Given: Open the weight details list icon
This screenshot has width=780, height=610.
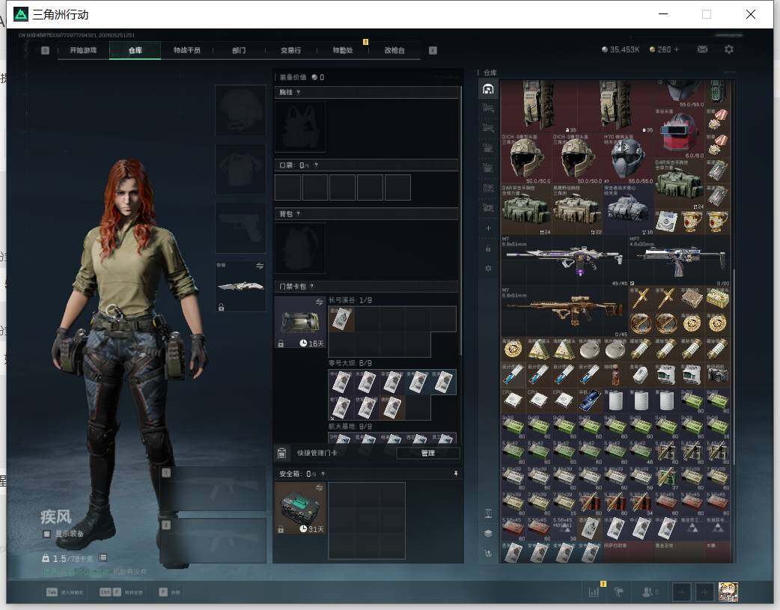Looking at the screenshot, I should 103,558.
